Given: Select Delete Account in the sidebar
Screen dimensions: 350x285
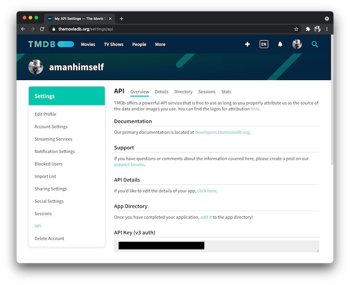Looking at the screenshot, I should [49, 238].
